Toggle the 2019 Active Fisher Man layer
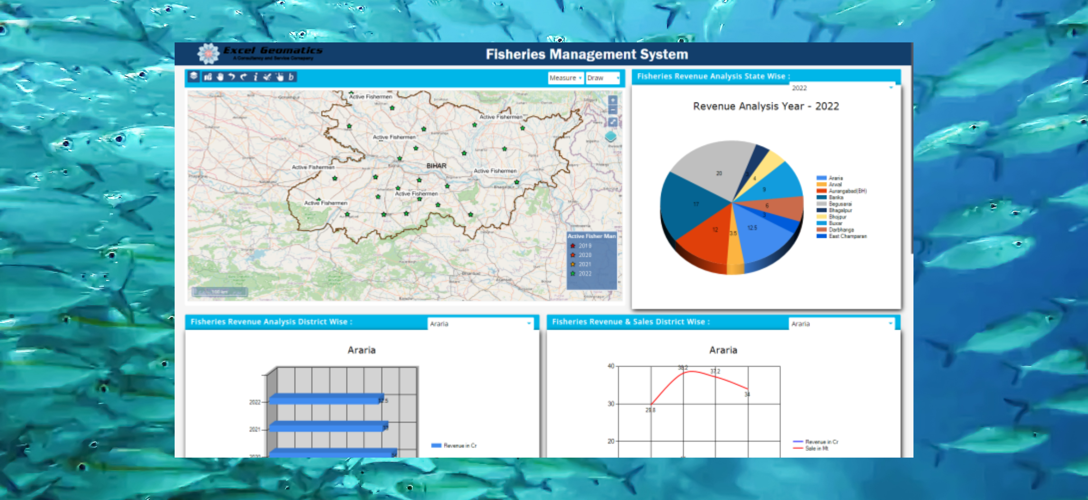The width and height of the screenshot is (1088, 500). 582,246
